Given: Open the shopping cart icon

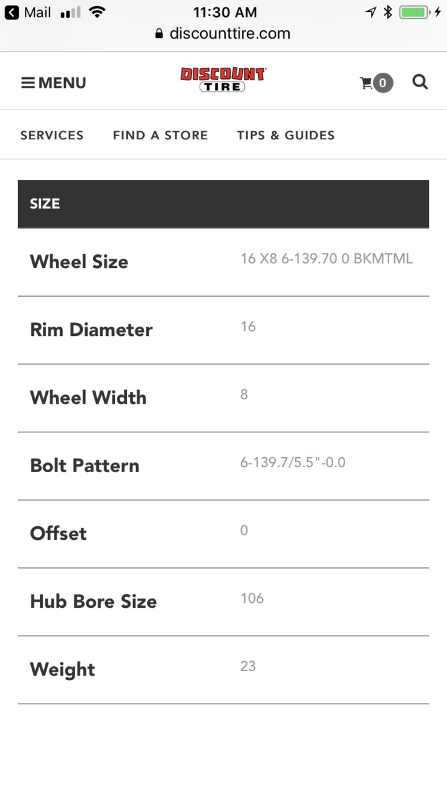Looking at the screenshot, I should tap(366, 83).
